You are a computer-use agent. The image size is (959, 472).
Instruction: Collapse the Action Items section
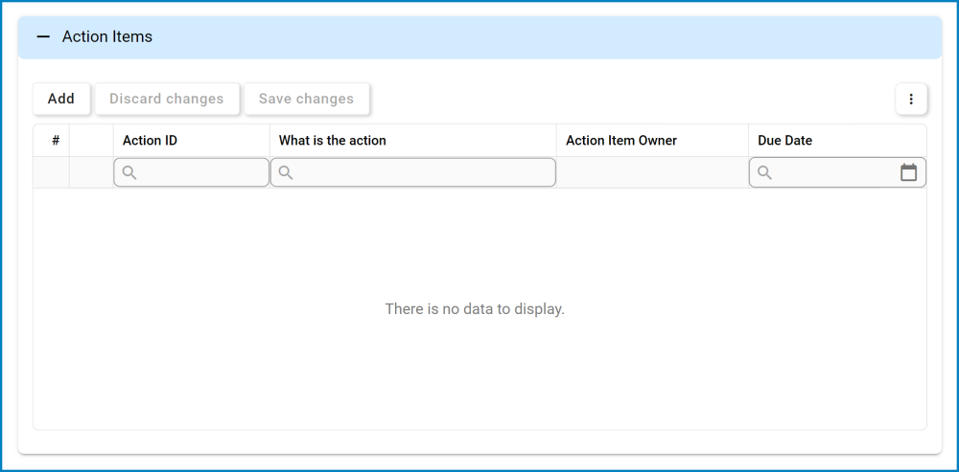(x=43, y=37)
